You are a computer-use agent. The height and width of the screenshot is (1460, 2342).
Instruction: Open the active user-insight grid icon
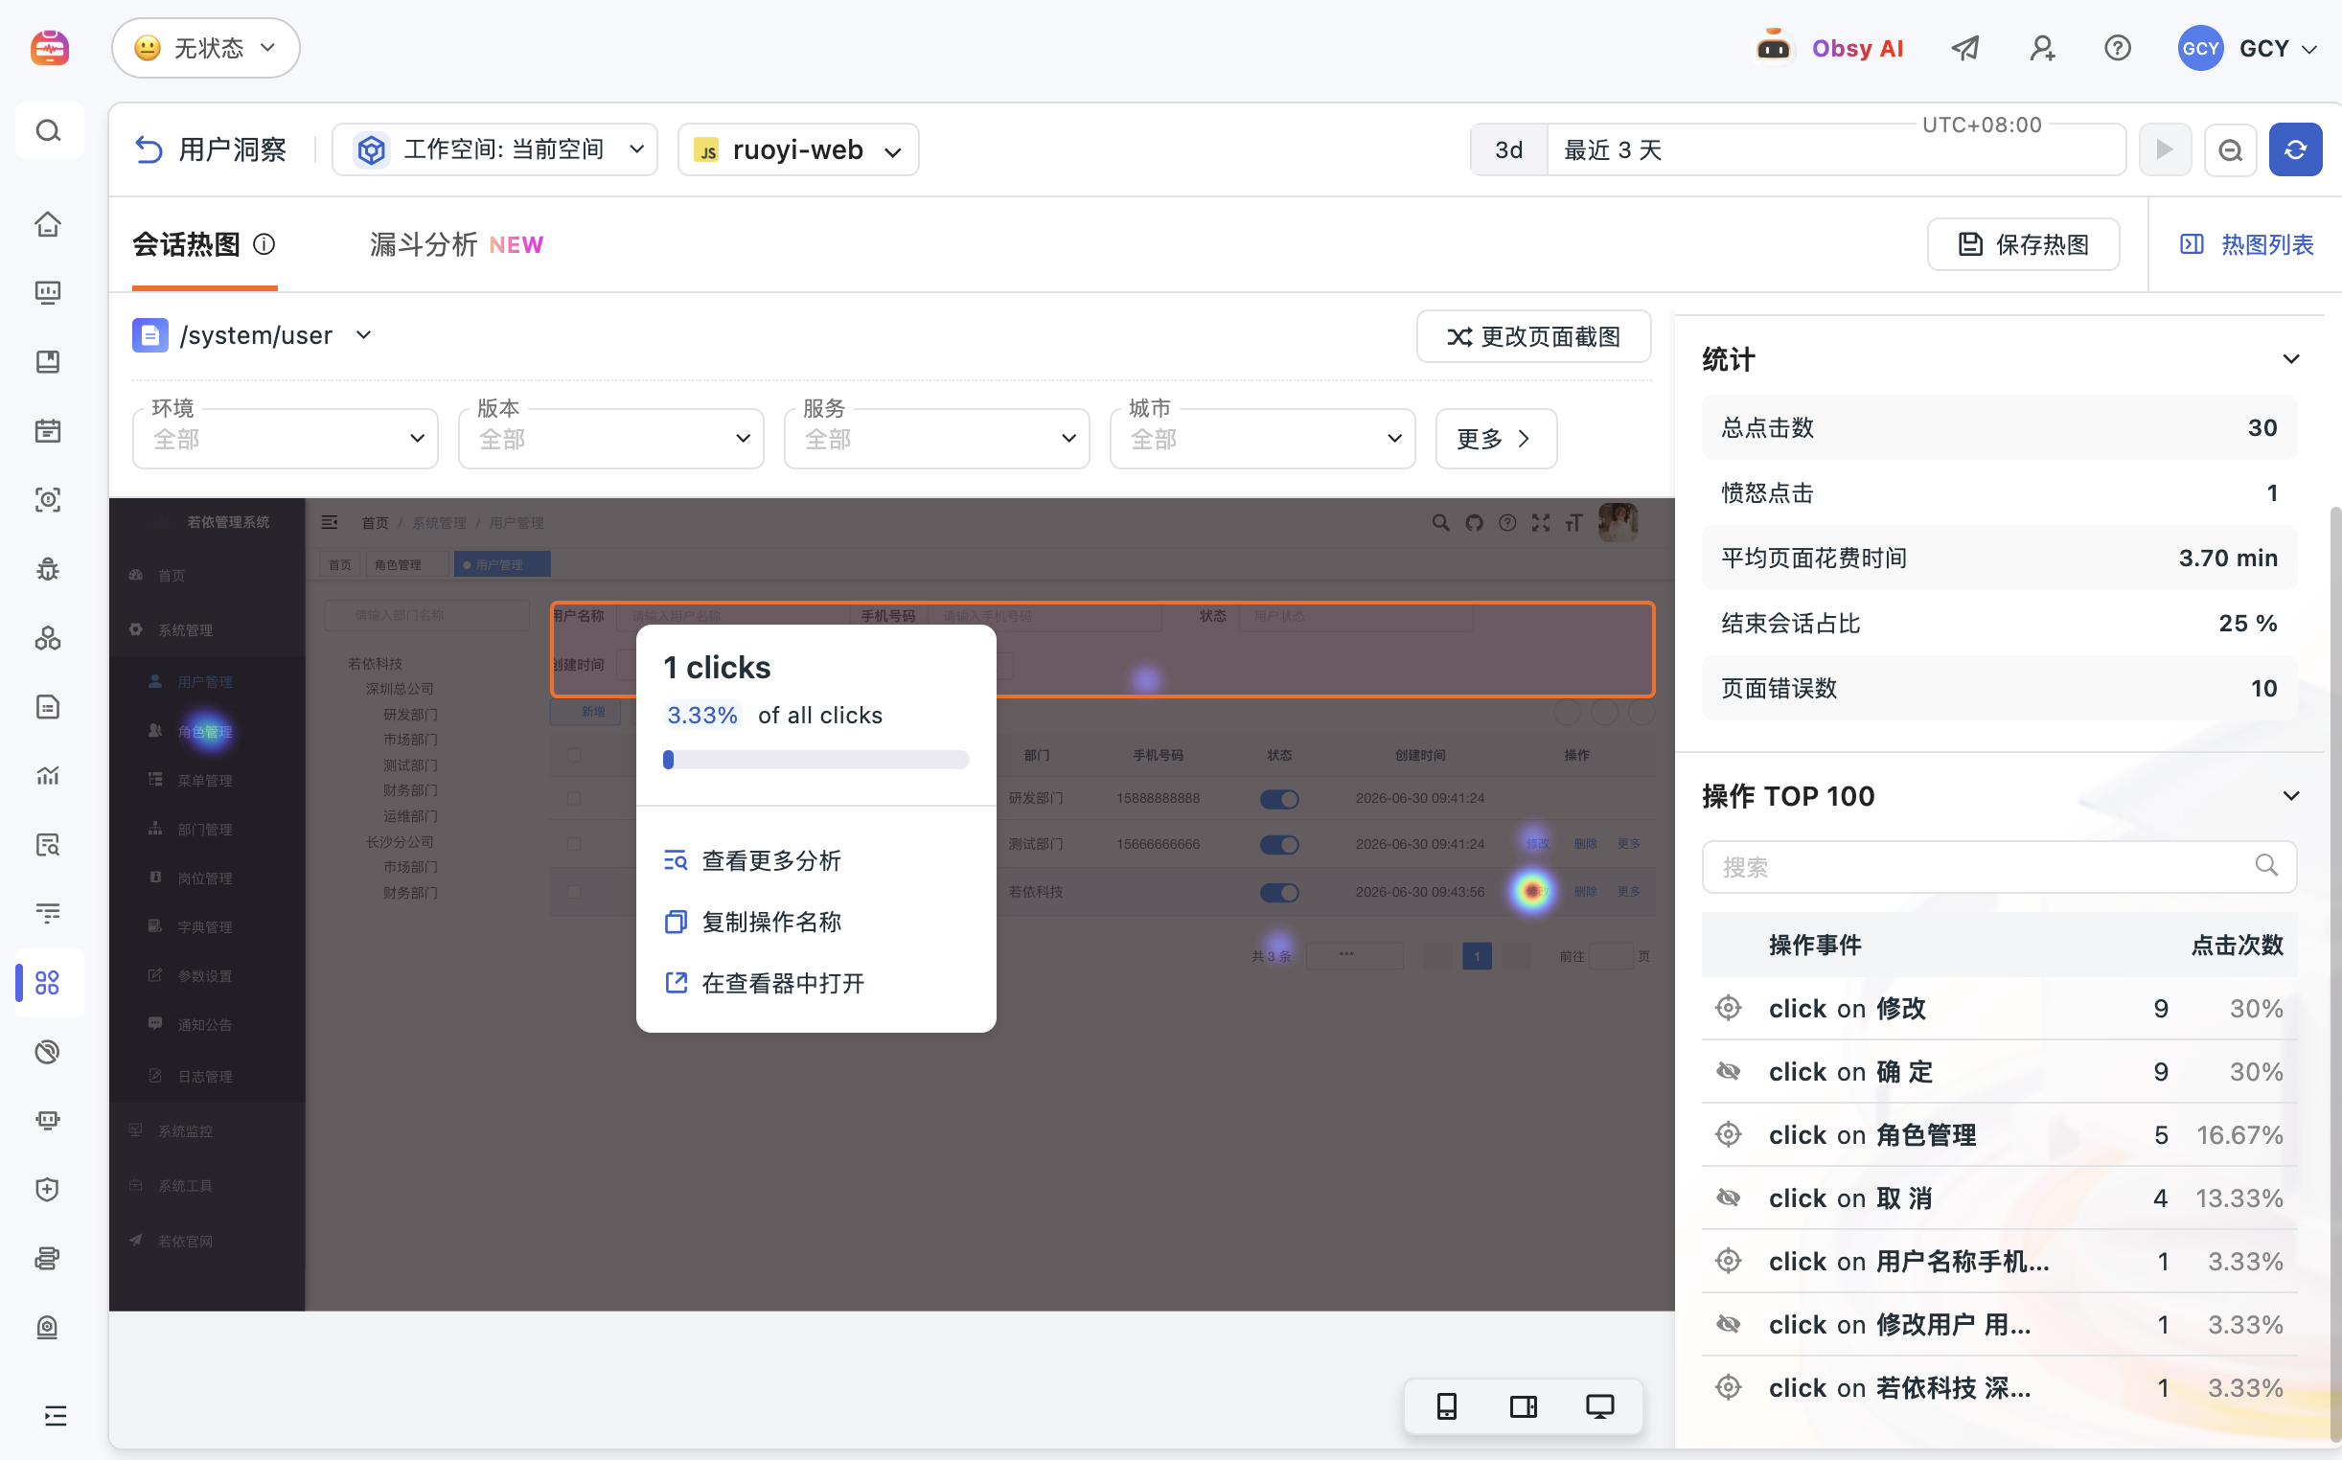click(x=48, y=982)
